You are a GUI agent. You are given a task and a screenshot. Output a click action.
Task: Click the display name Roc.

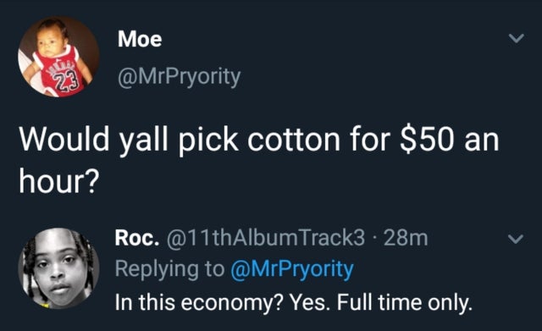tap(137, 238)
